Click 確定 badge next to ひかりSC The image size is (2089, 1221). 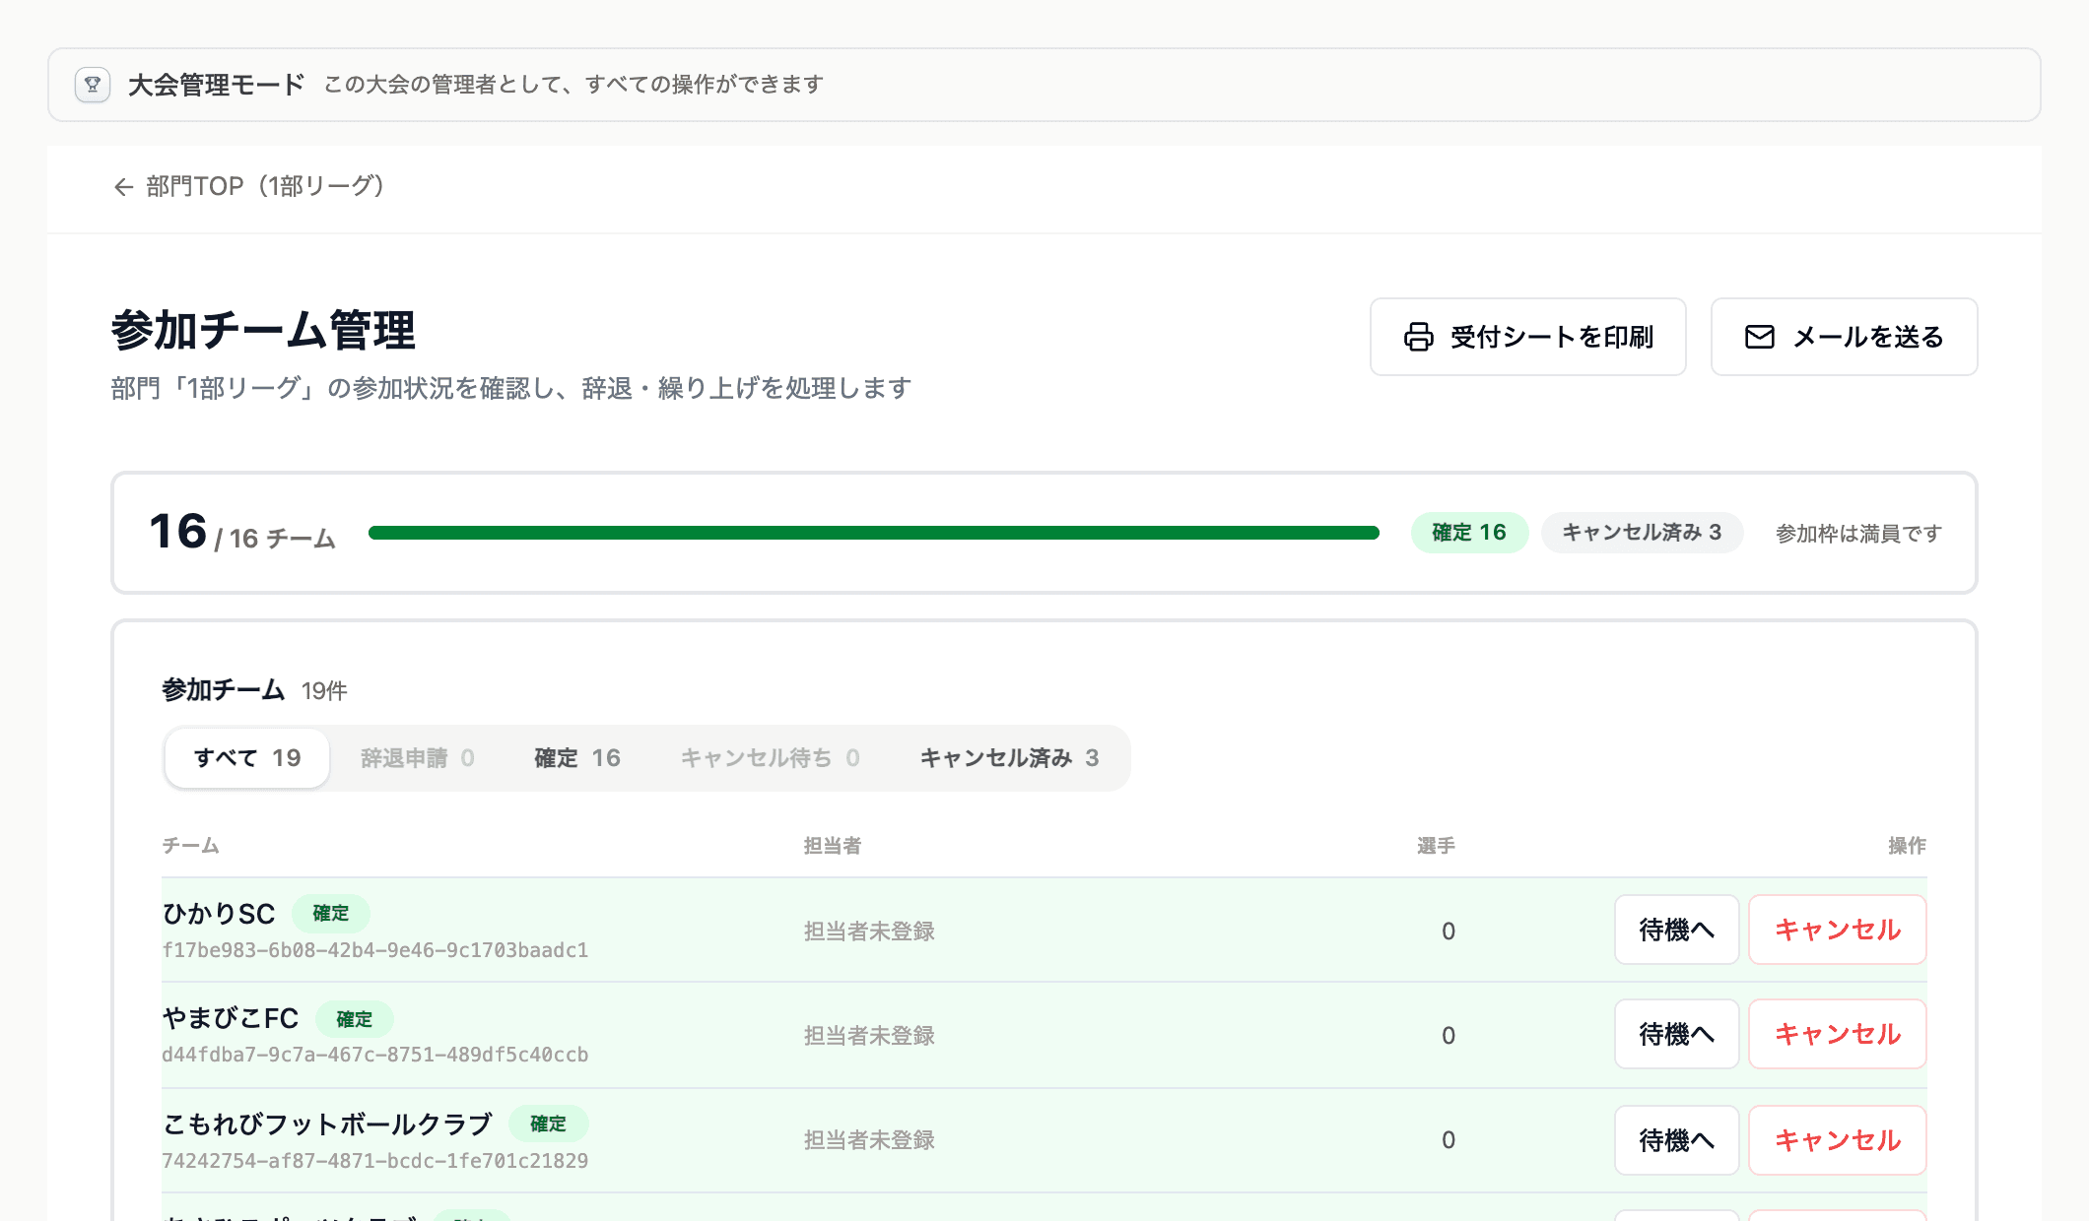coord(331,914)
